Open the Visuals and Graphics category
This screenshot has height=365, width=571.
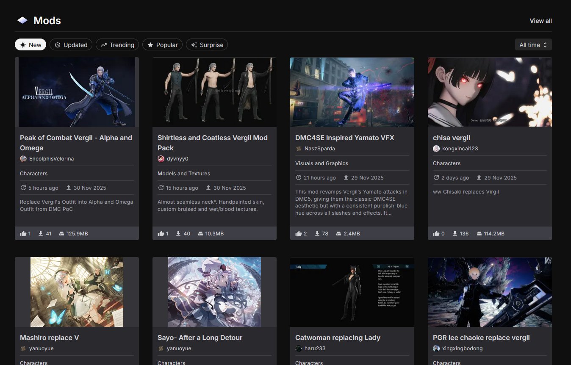pos(322,163)
